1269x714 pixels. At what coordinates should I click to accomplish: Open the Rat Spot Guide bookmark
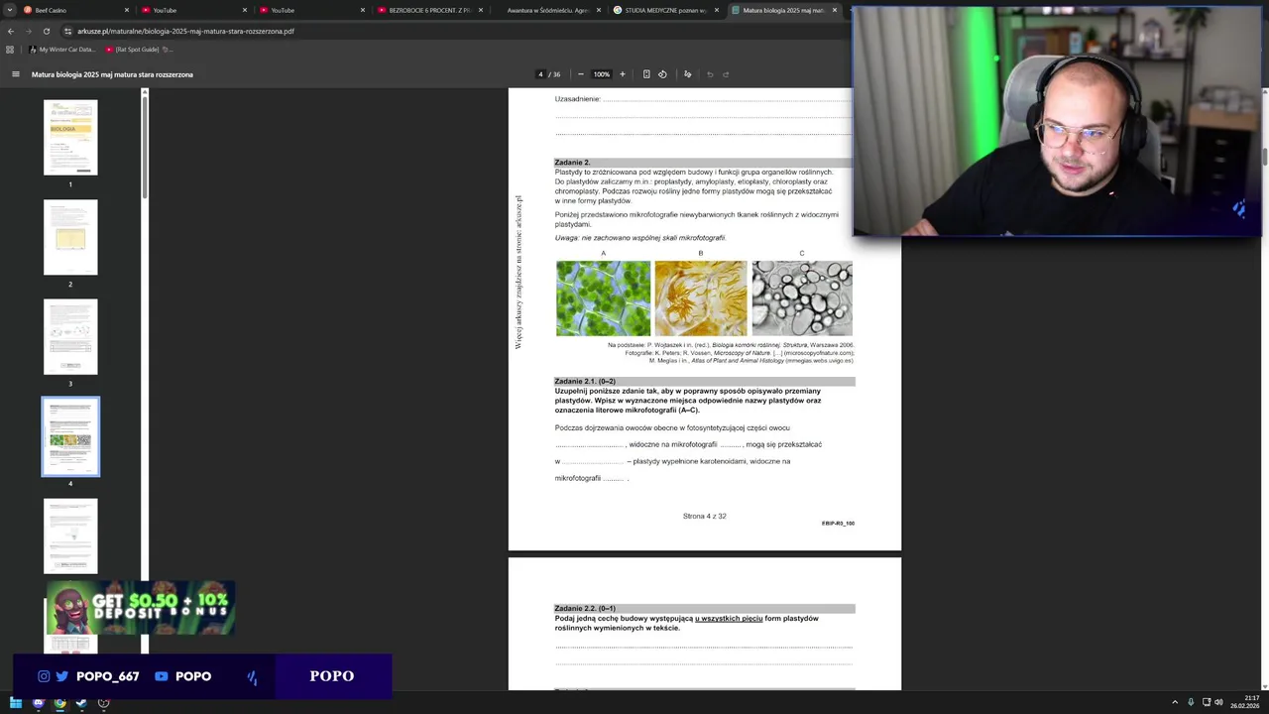tap(137, 49)
